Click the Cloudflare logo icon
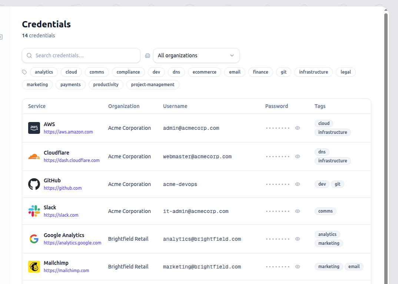The height and width of the screenshot is (284, 398). tap(34, 156)
